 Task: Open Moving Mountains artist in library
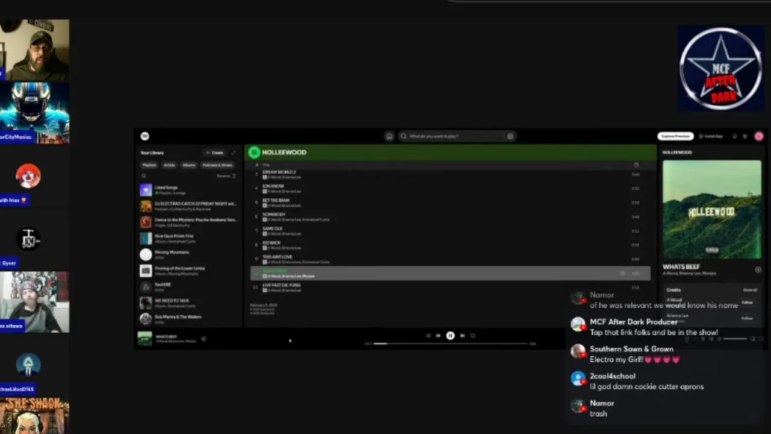click(190, 254)
